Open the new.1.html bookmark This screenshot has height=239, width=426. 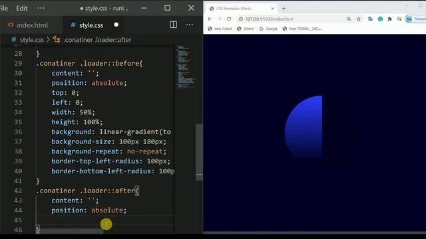[x=220, y=29]
